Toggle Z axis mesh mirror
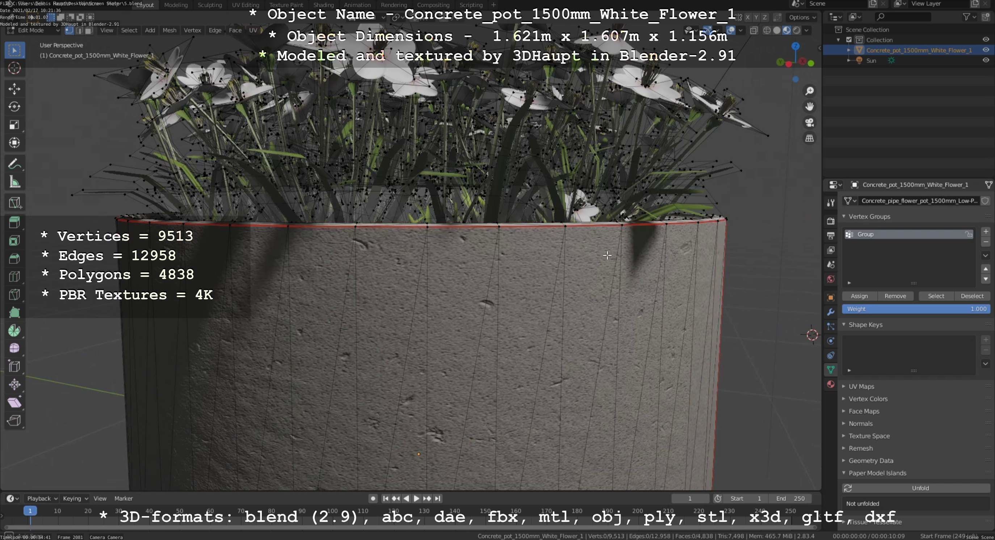This screenshot has width=995, height=540. click(764, 17)
